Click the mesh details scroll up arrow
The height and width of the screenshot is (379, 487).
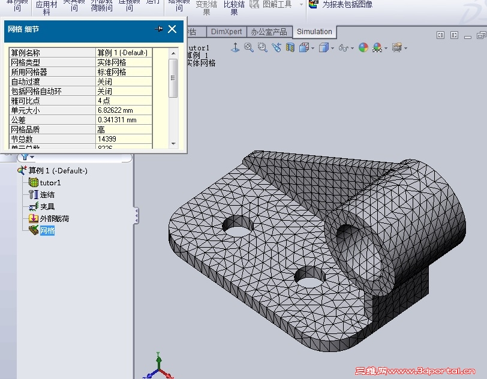(173, 53)
